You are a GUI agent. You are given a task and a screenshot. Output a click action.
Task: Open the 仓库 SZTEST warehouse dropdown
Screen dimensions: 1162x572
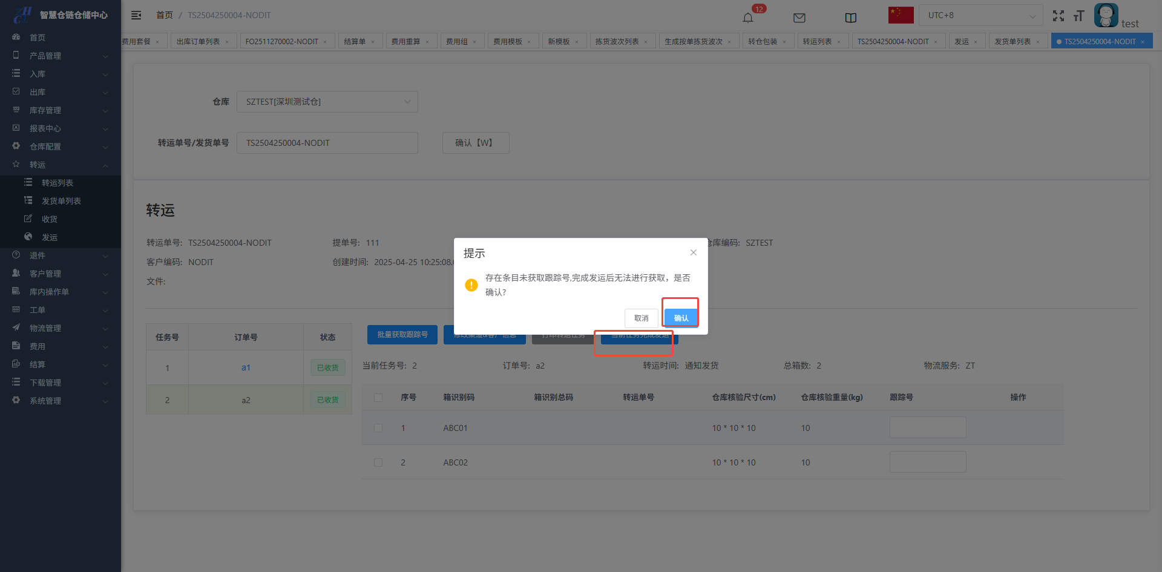coord(327,102)
